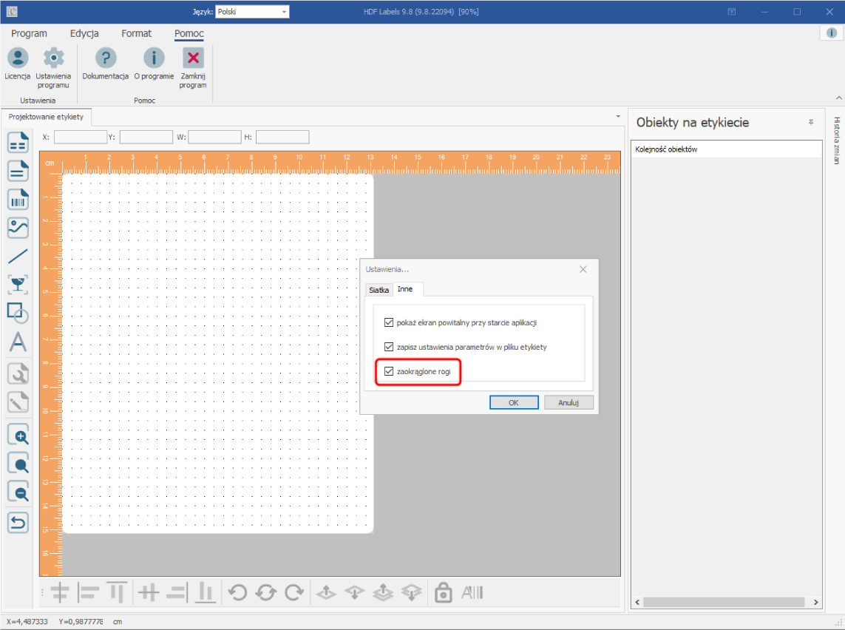Image resolution: width=845 pixels, height=630 pixels.
Task: Select the line drawing tool
Action: (x=18, y=257)
